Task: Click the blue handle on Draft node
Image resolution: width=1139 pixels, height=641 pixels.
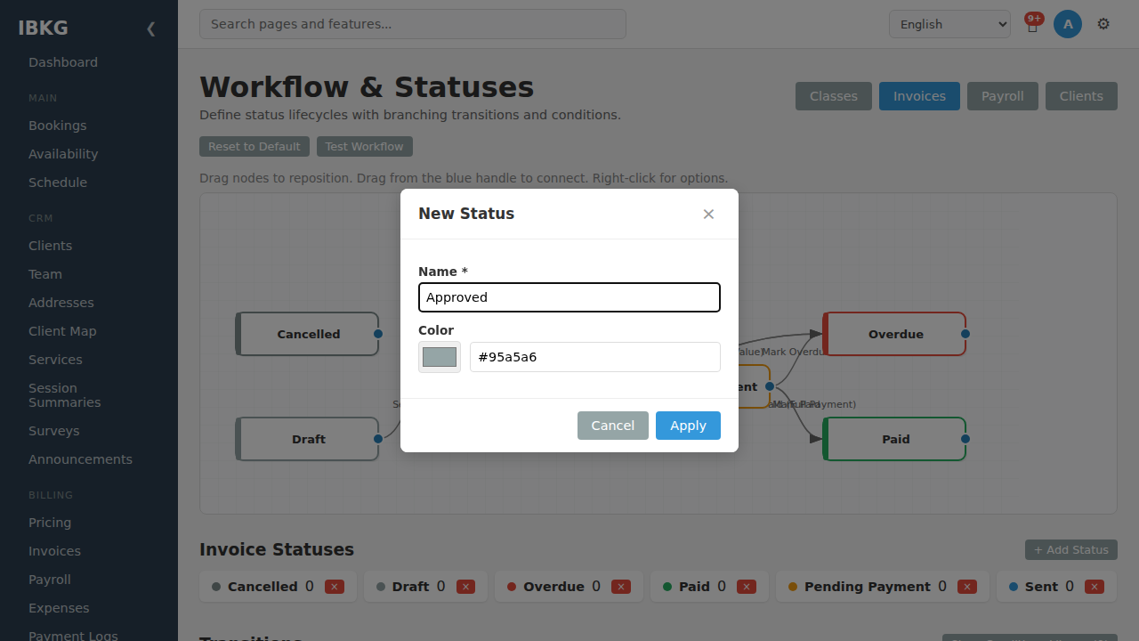Action: click(x=378, y=439)
